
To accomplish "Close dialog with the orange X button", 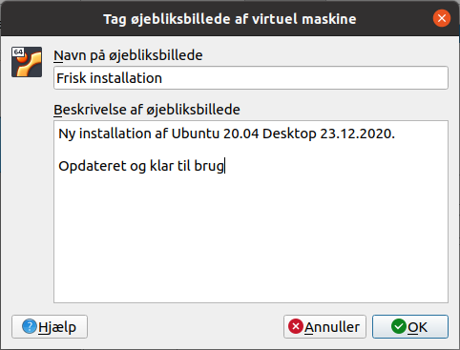I will (x=442, y=18).
